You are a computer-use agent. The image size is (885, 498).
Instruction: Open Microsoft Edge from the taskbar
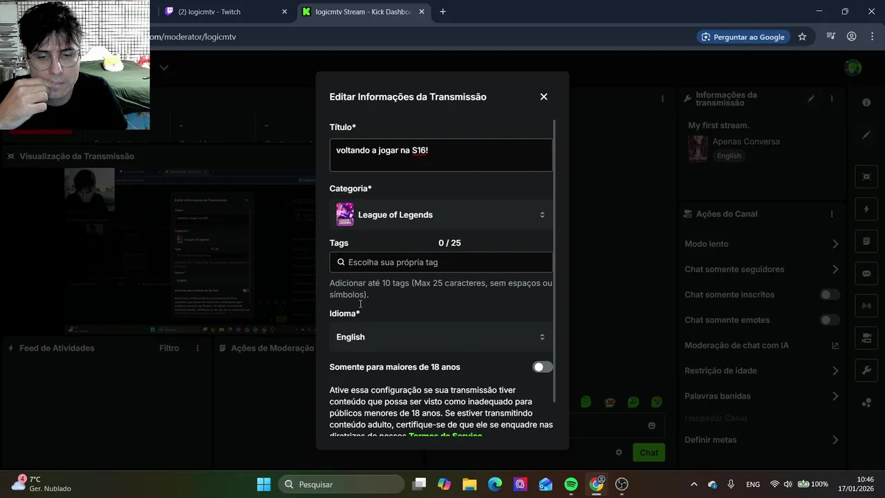click(495, 484)
